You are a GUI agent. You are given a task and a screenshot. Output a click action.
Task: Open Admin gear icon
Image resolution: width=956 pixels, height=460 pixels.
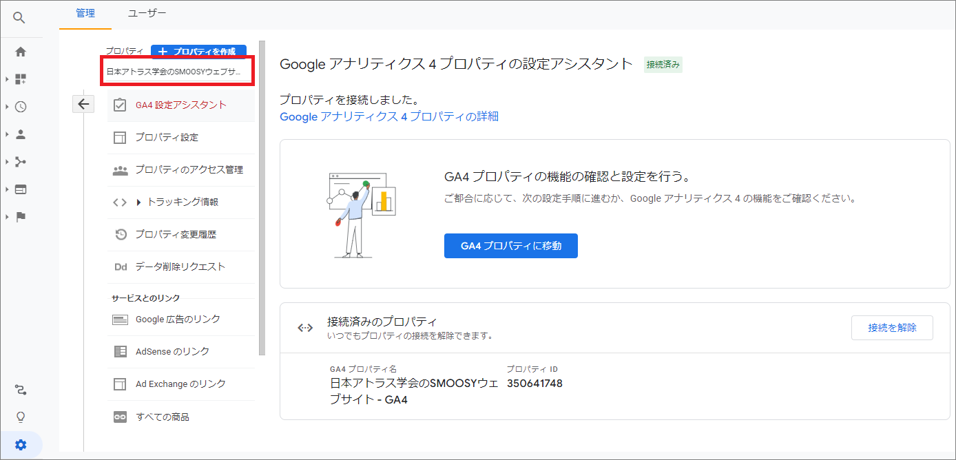(x=21, y=445)
